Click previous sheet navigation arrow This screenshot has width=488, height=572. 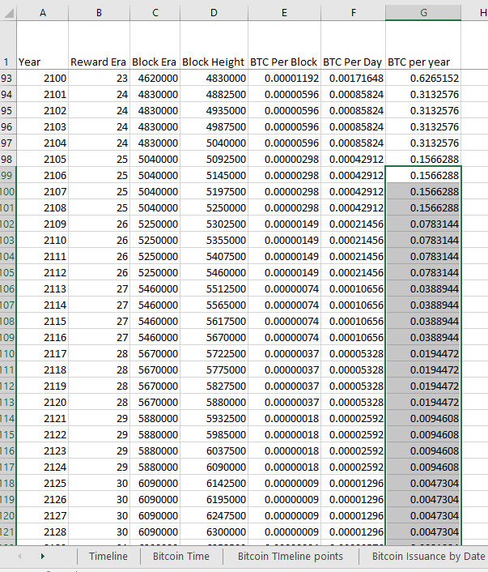coord(19,556)
